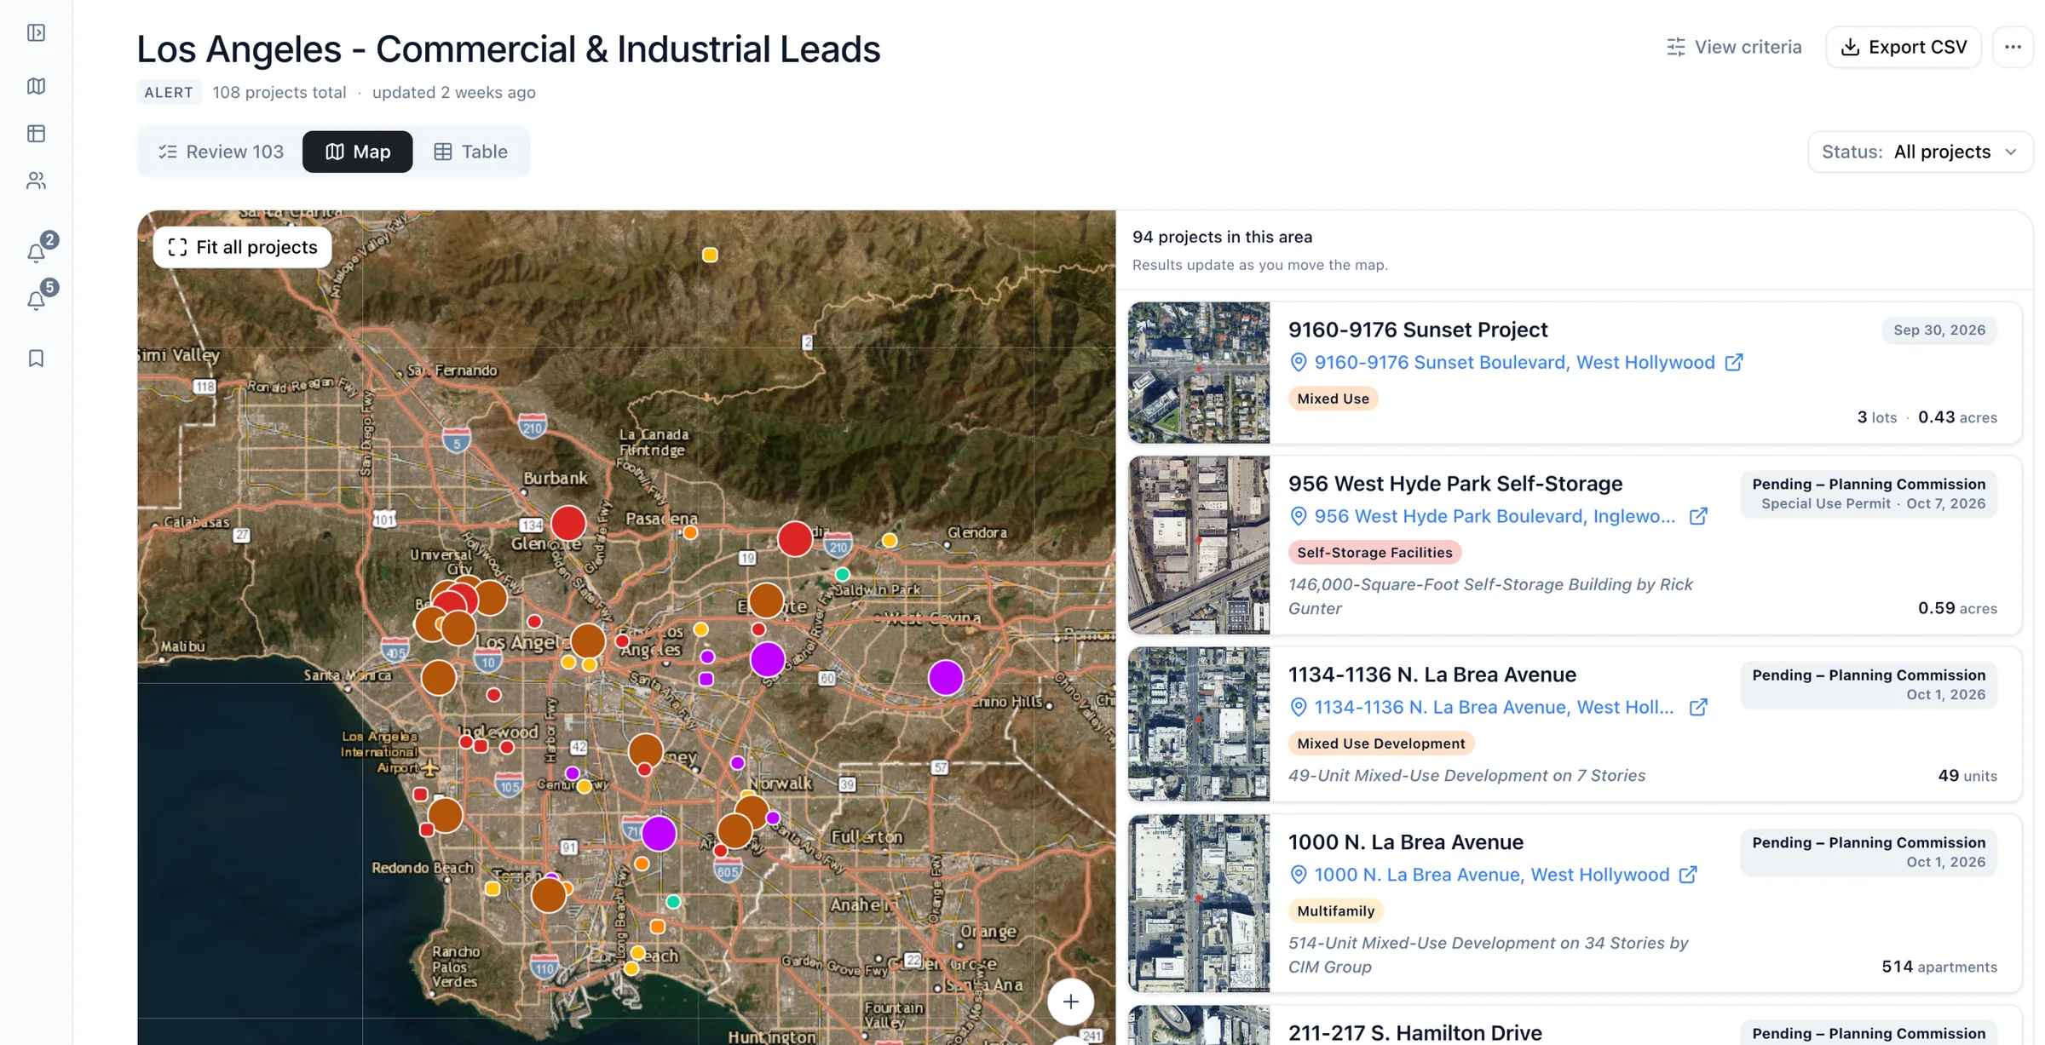2045x1045 pixels.
Task: Open the external link for 1000 N. La Brea Avenue
Action: [x=1688, y=875]
